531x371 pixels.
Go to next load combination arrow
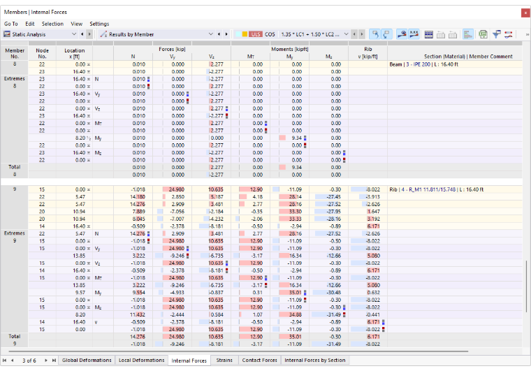click(362, 34)
